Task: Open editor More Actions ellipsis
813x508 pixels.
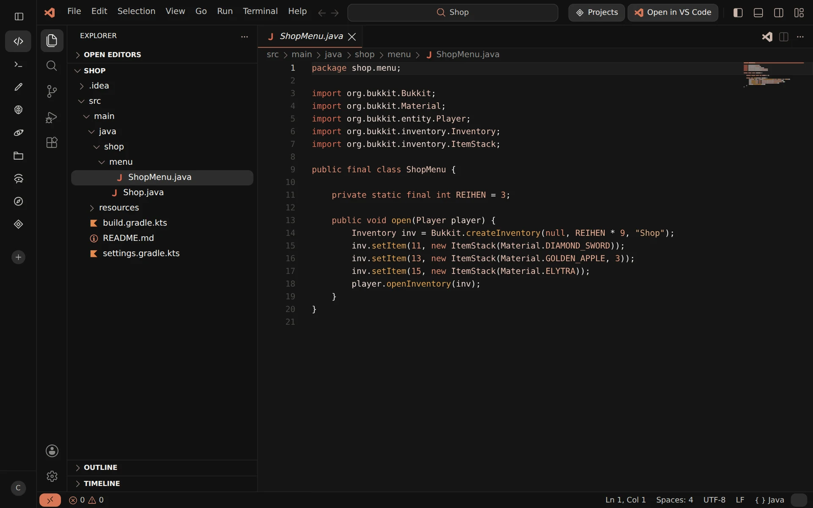Action: (800, 37)
